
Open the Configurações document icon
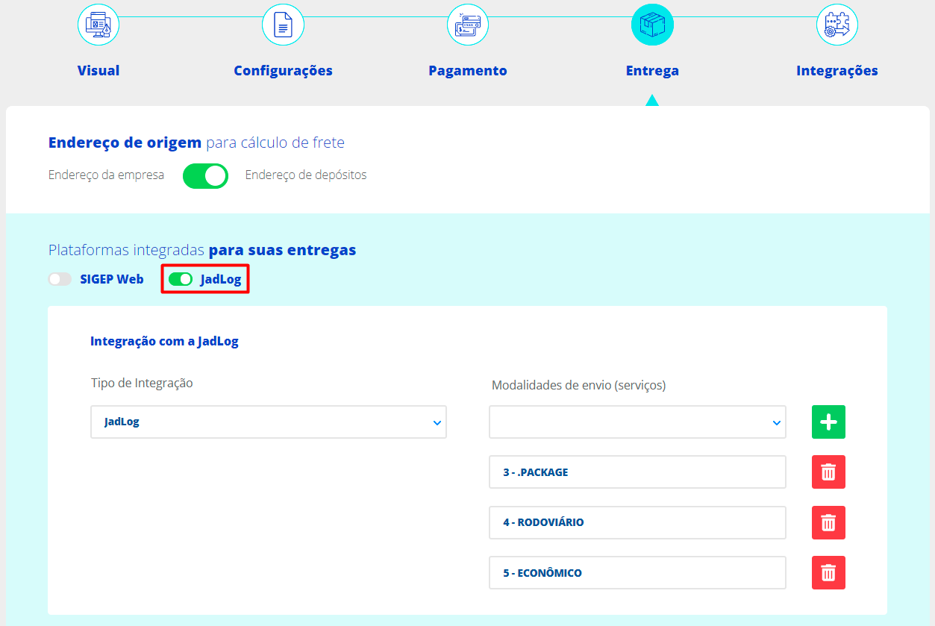tap(283, 25)
